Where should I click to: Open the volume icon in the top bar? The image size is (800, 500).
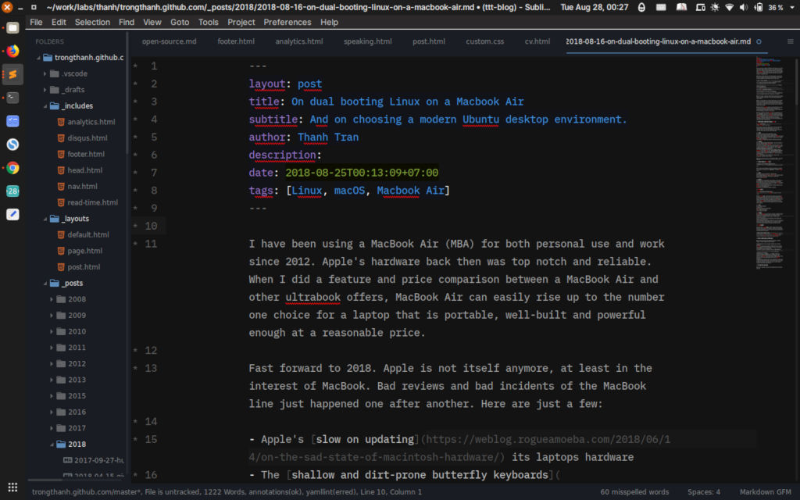pos(742,7)
